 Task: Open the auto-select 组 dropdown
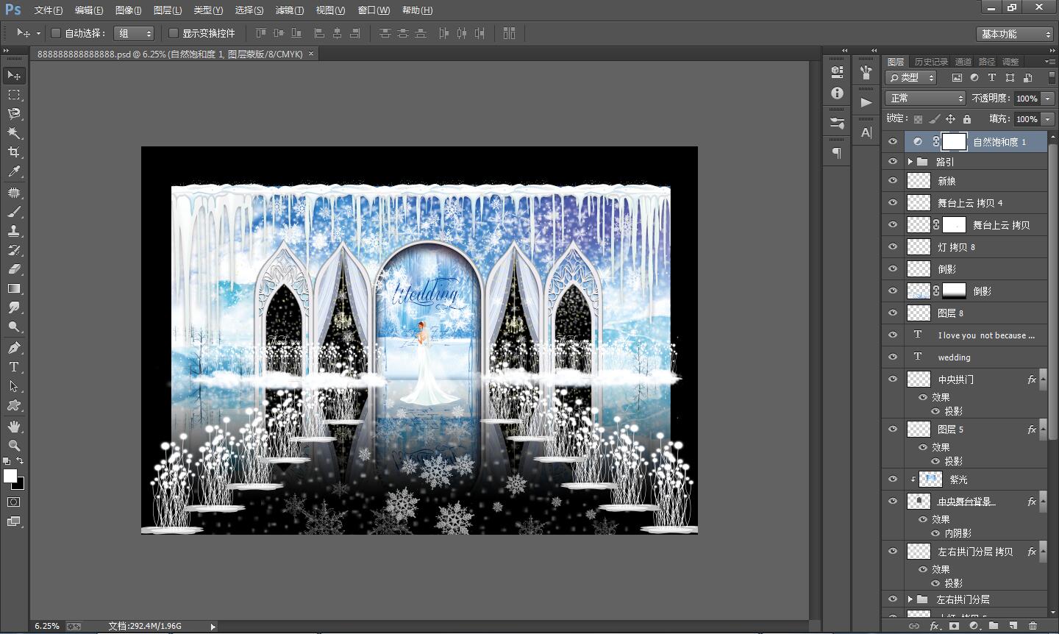click(135, 33)
